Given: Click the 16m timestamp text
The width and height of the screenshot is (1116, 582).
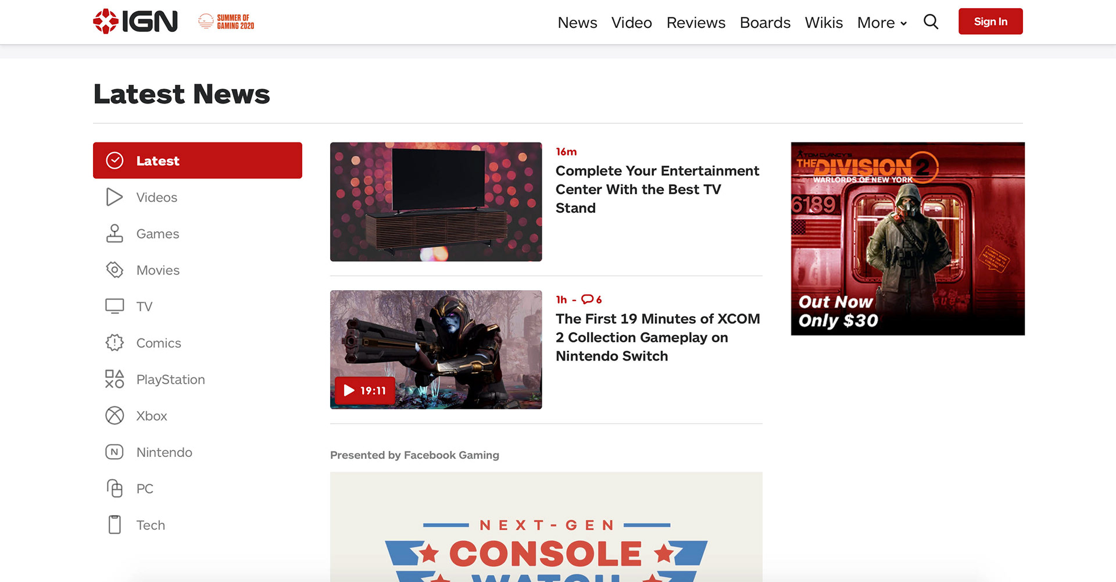Looking at the screenshot, I should 566,152.
